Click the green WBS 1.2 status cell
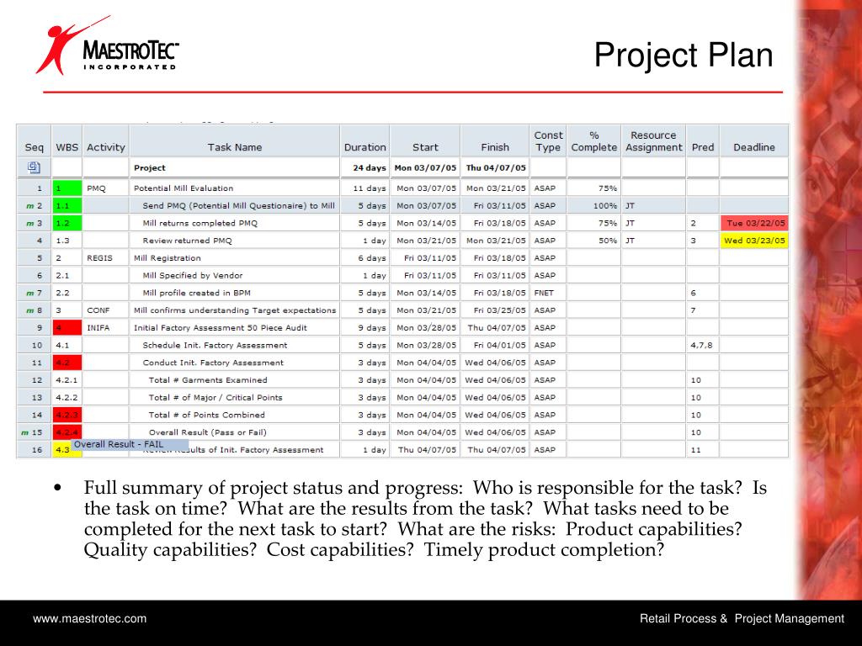This screenshot has width=862, height=646. coord(67,223)
